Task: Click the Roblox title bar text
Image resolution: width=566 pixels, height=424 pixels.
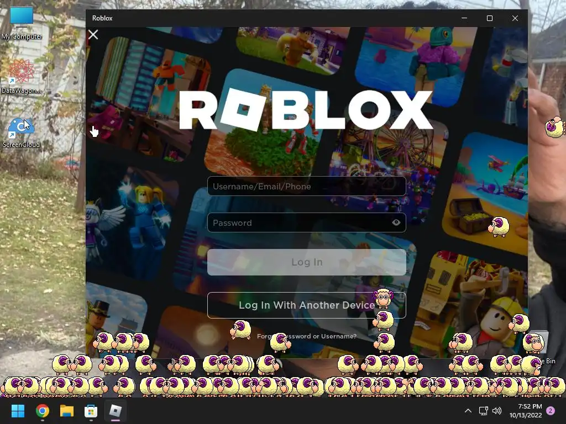Action: point(102,18)
